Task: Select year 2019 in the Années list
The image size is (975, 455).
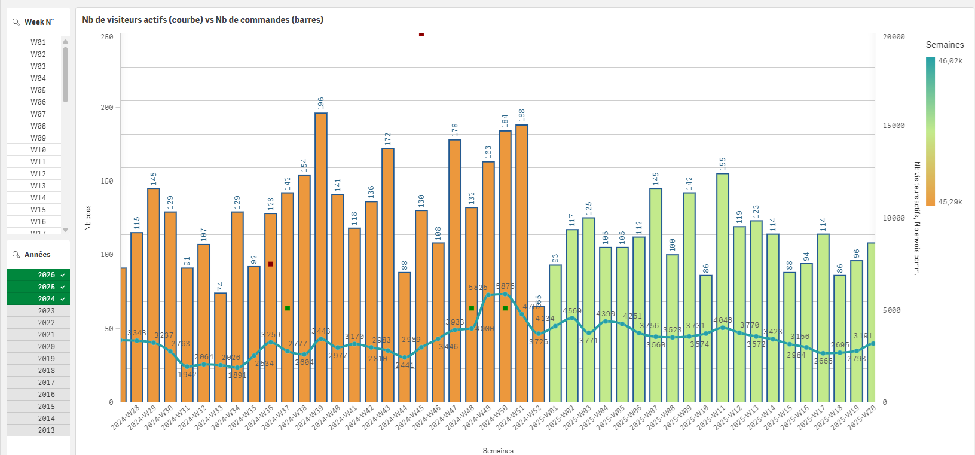Action: (x=38, y=359)
